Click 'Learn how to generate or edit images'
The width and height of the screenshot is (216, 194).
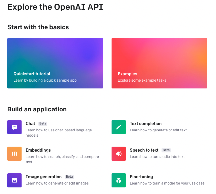pos(57,183)
